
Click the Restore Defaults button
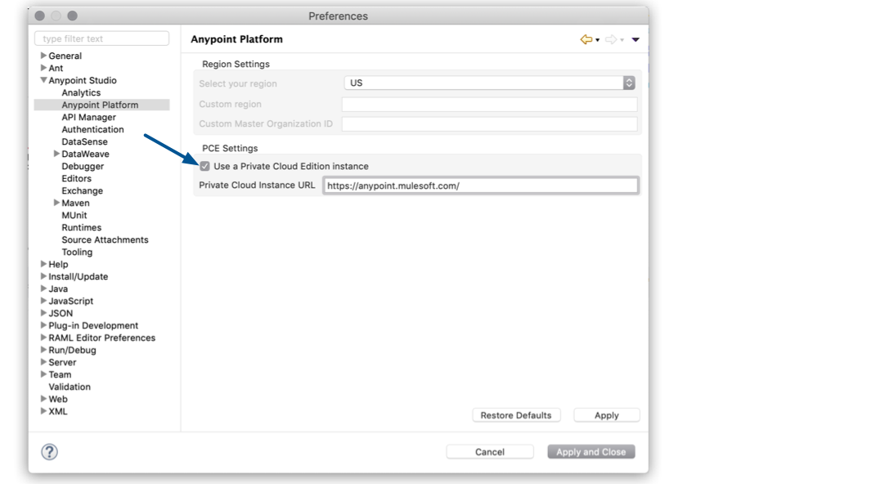click(x=514, y=415)
